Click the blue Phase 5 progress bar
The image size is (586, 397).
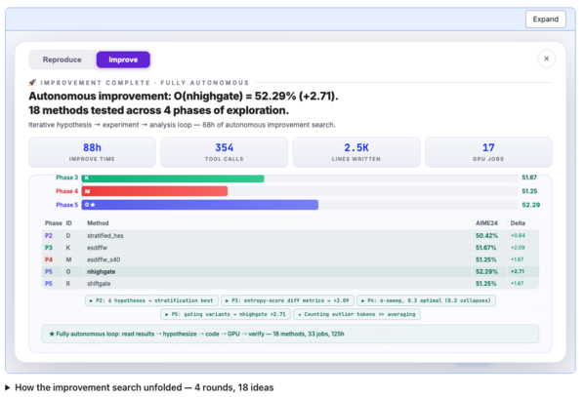200,205
